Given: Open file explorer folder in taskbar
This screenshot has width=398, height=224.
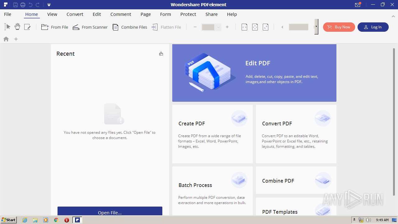Looking at the screenshot, I should click(x=35, y=220).
